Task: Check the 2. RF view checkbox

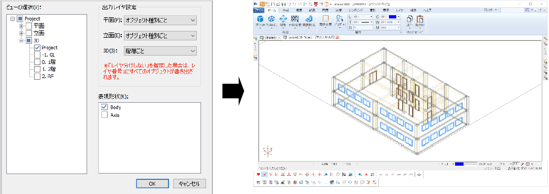Action: [37, 77]
